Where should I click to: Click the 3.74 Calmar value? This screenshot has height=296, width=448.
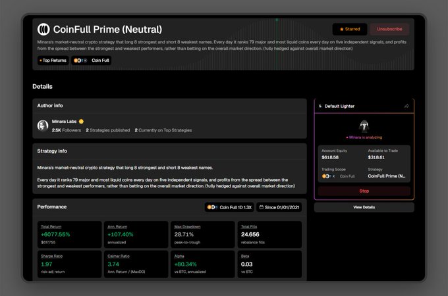tap(113, 264)
